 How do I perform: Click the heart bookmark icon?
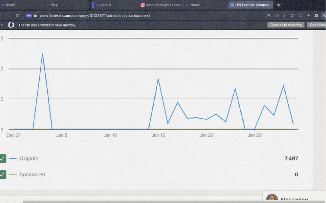(x=300, y=16)
